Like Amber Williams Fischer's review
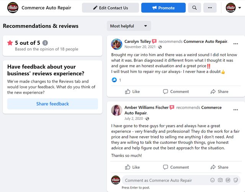The width and height of the screenshot is (245, 192). click(132, 167)
